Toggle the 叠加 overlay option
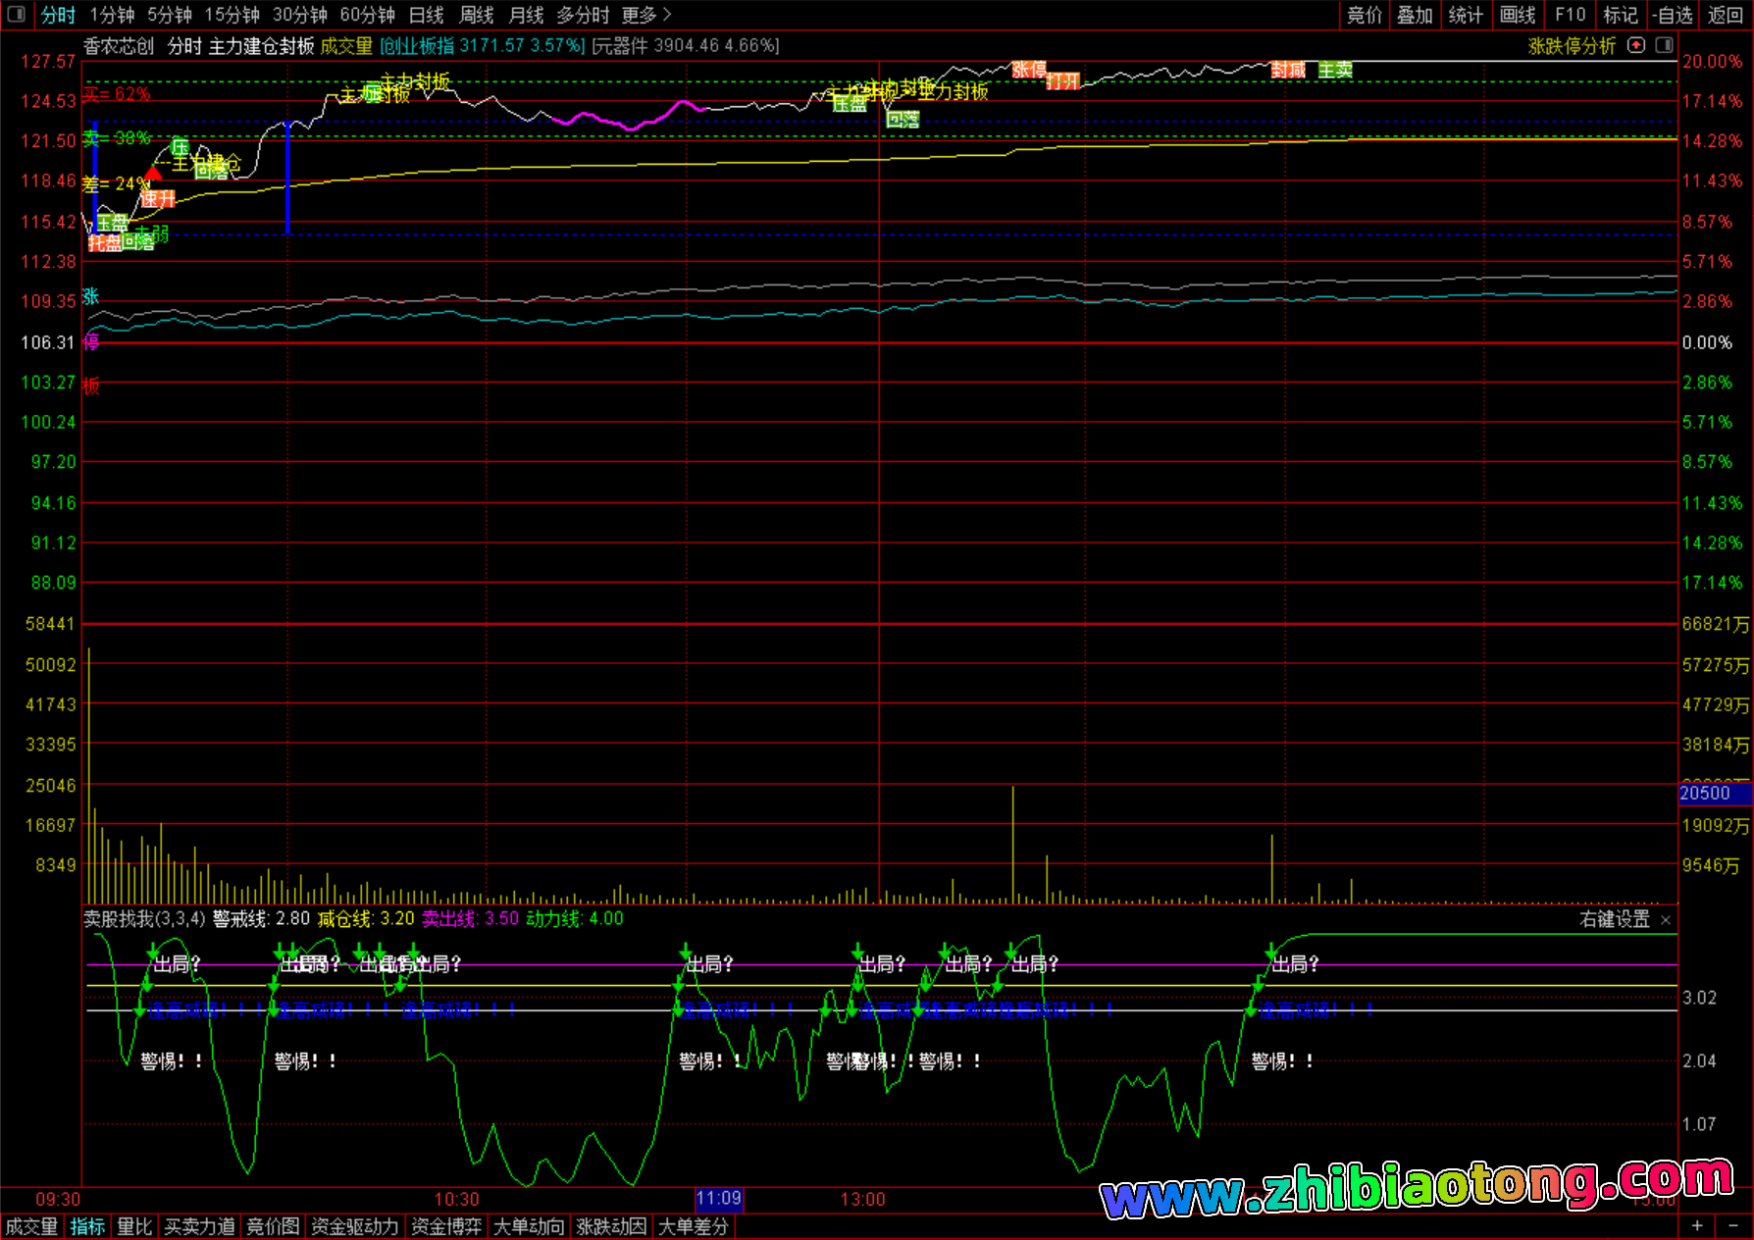 (1415, 15)
